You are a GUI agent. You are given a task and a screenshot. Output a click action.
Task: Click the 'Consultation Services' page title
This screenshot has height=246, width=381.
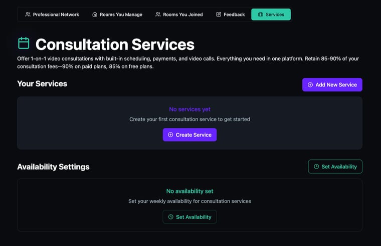coord(115,44)
